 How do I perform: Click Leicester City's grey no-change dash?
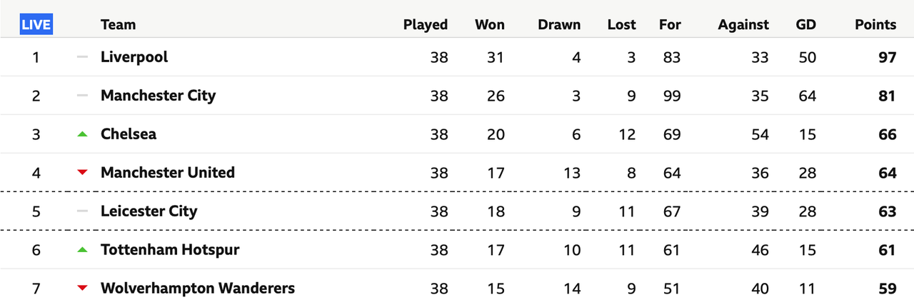(82, 211)
